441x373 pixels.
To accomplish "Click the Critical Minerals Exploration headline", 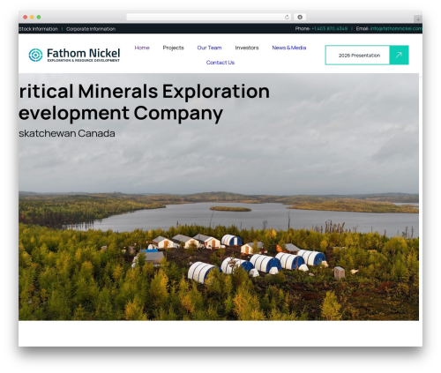I will point(144,91).
